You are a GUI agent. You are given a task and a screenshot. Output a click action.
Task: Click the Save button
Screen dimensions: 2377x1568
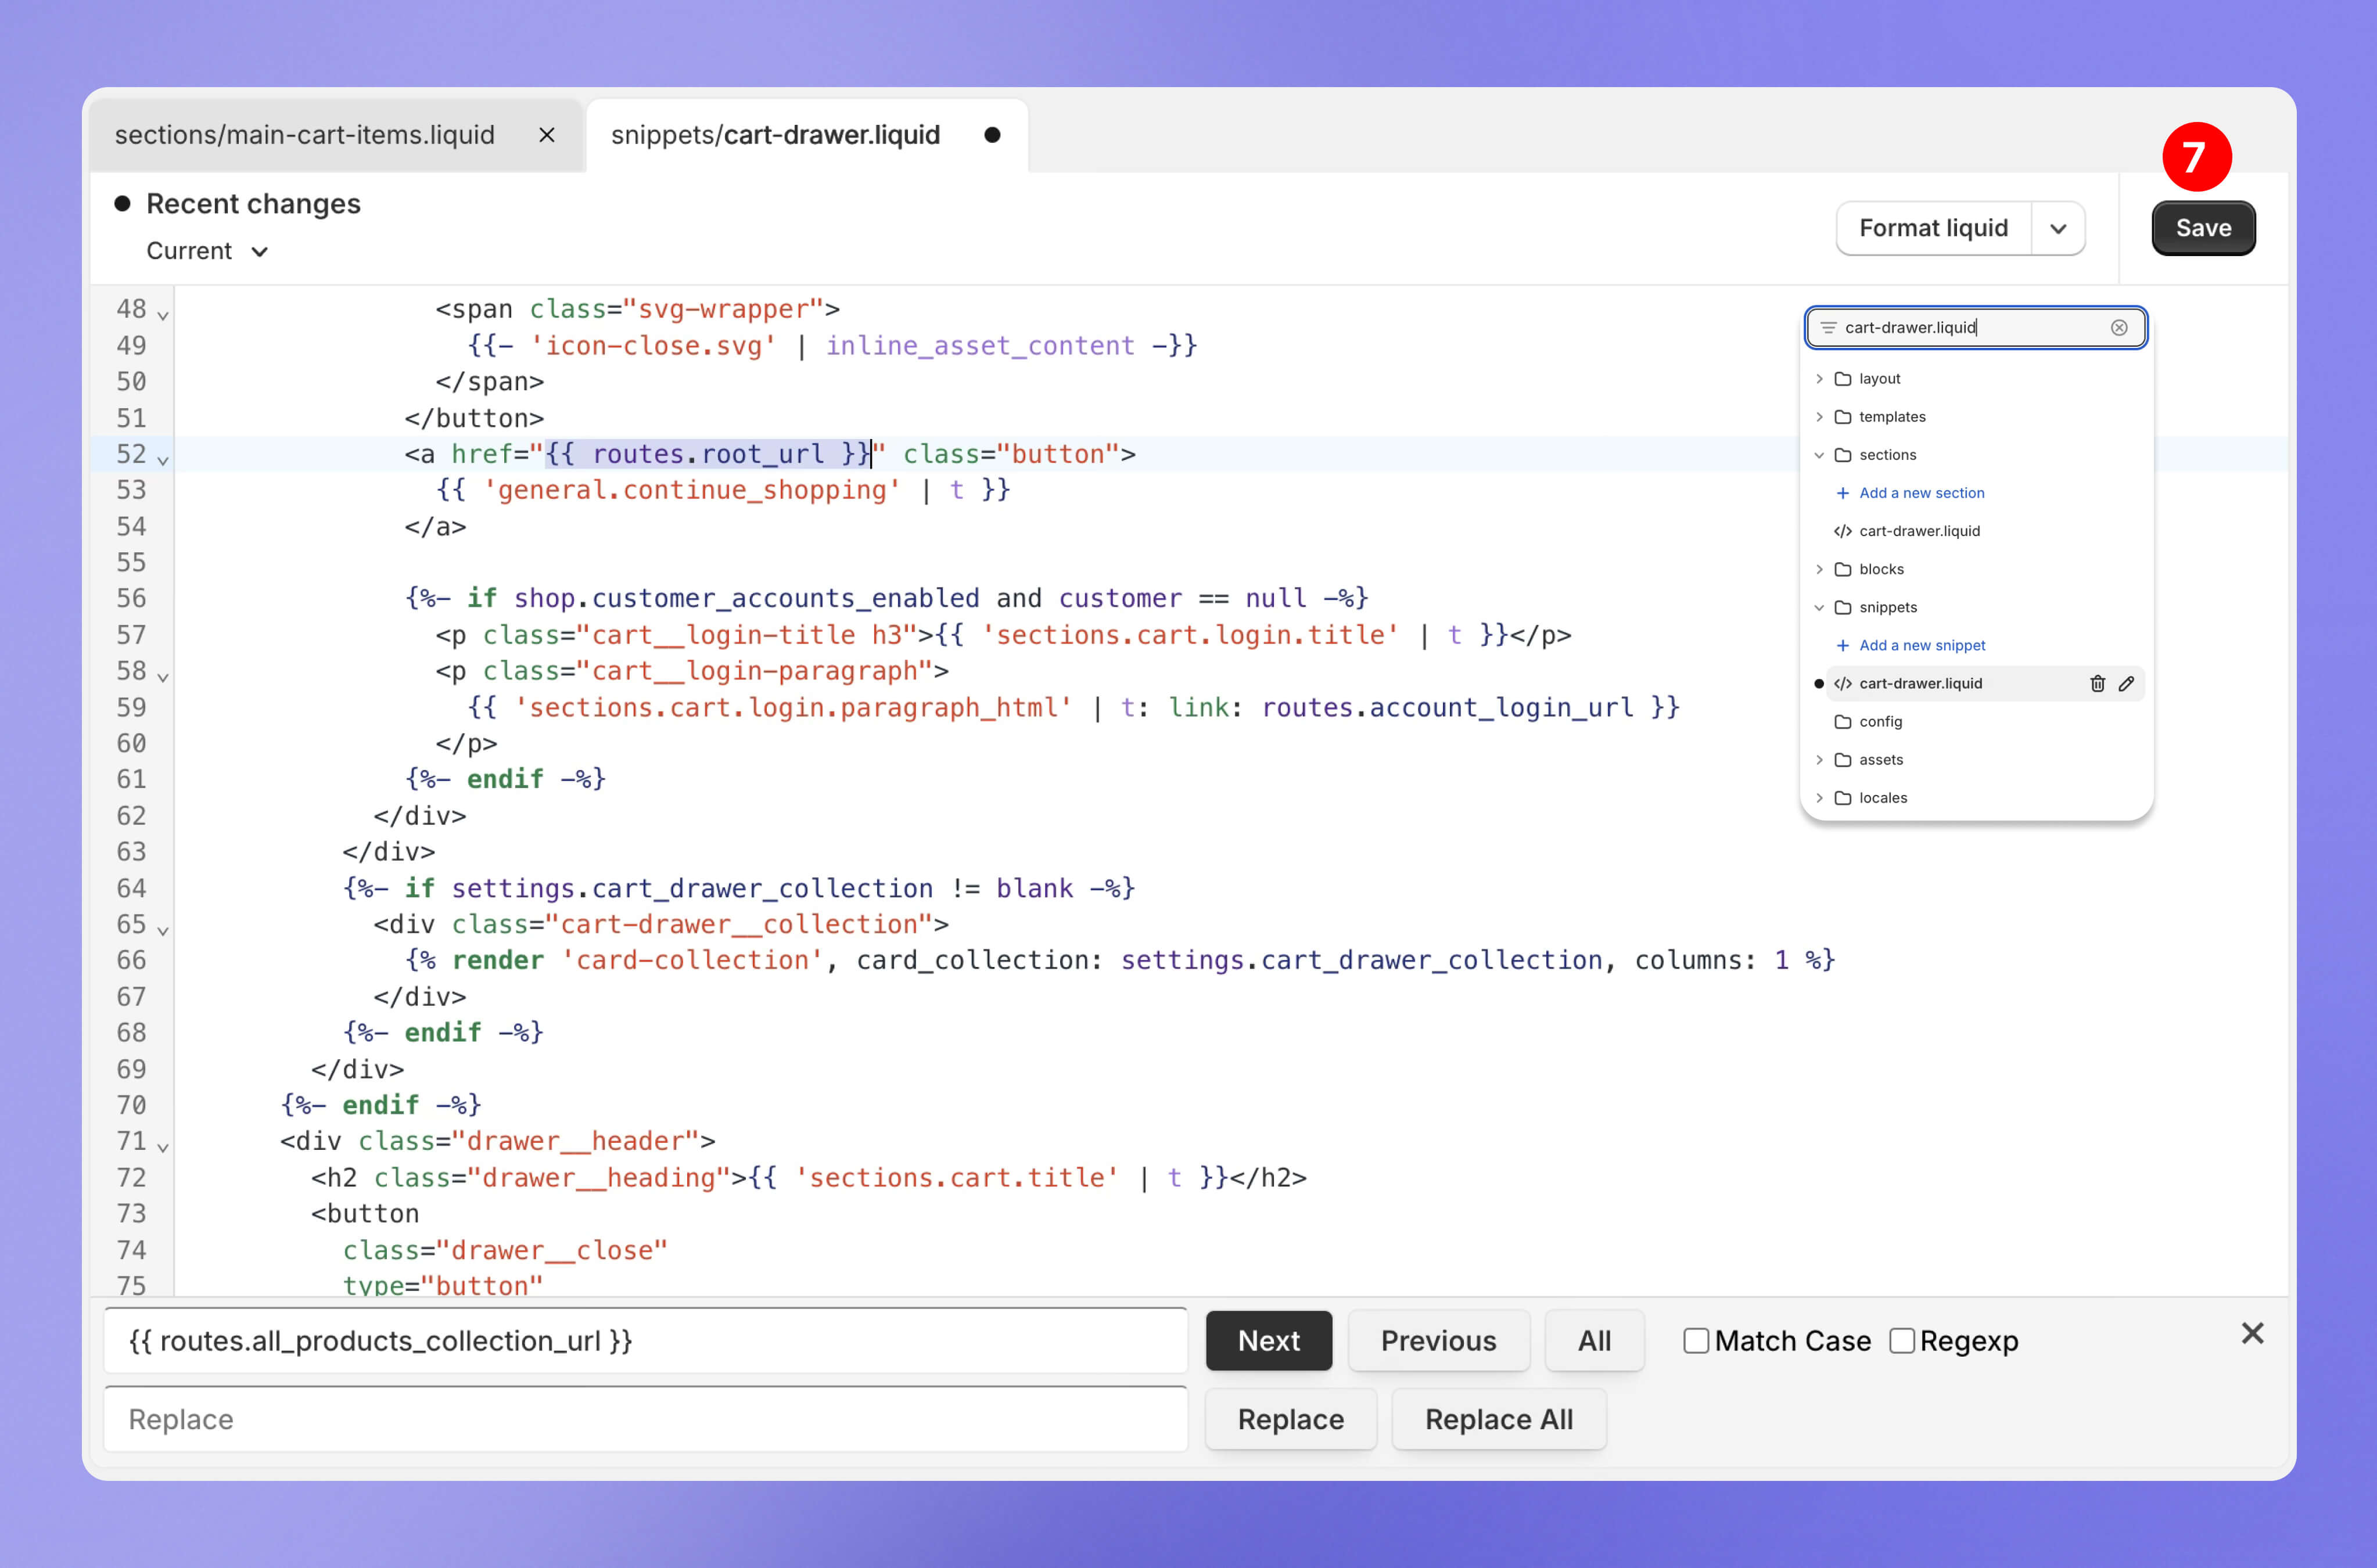click(2203, 228)
